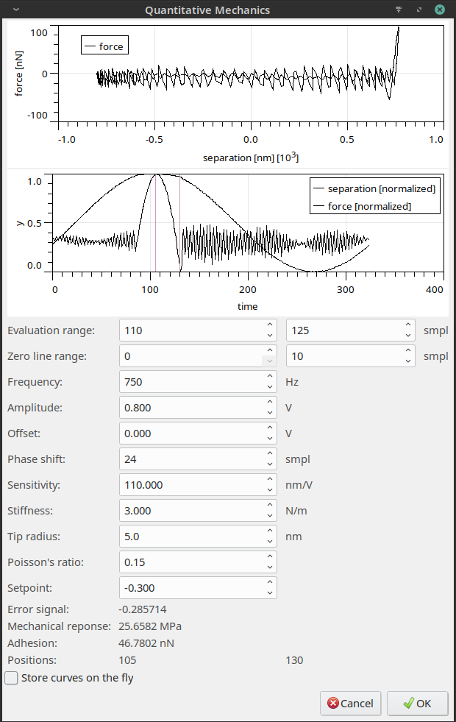The height and width of the screenshot is (722, 456).
Task: Decrease Setpoint value with down arrow
Action: [270, 593]
